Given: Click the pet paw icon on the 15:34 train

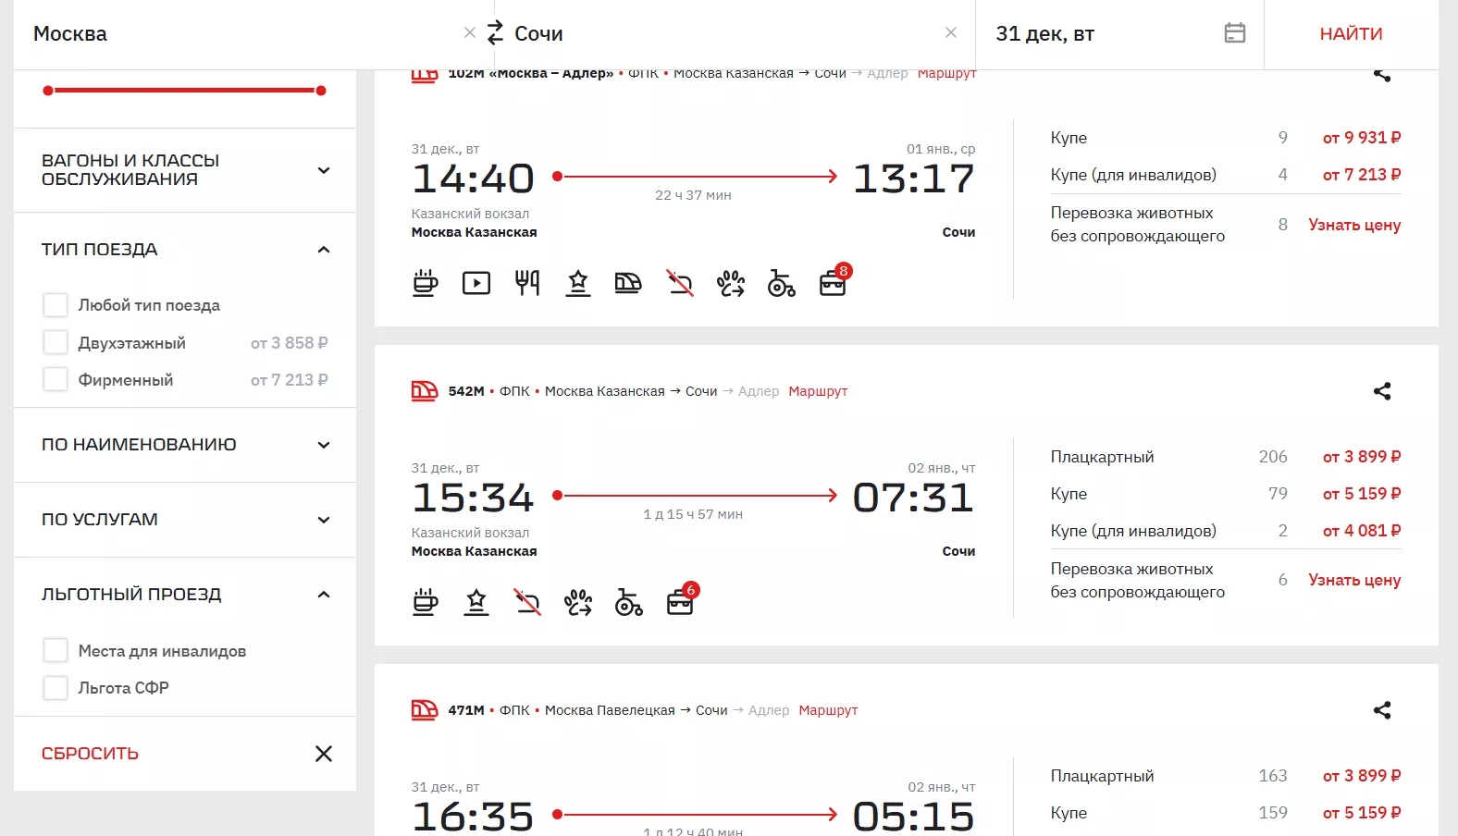Looking at the screenshot, I should pos(578,603).
